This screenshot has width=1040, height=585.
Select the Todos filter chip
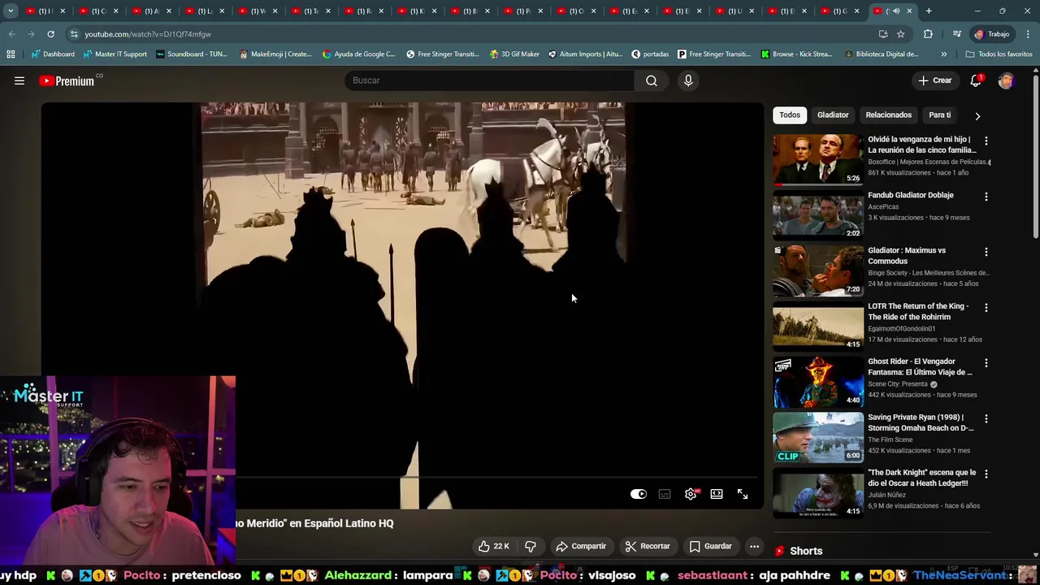click(x=790, y=115)
